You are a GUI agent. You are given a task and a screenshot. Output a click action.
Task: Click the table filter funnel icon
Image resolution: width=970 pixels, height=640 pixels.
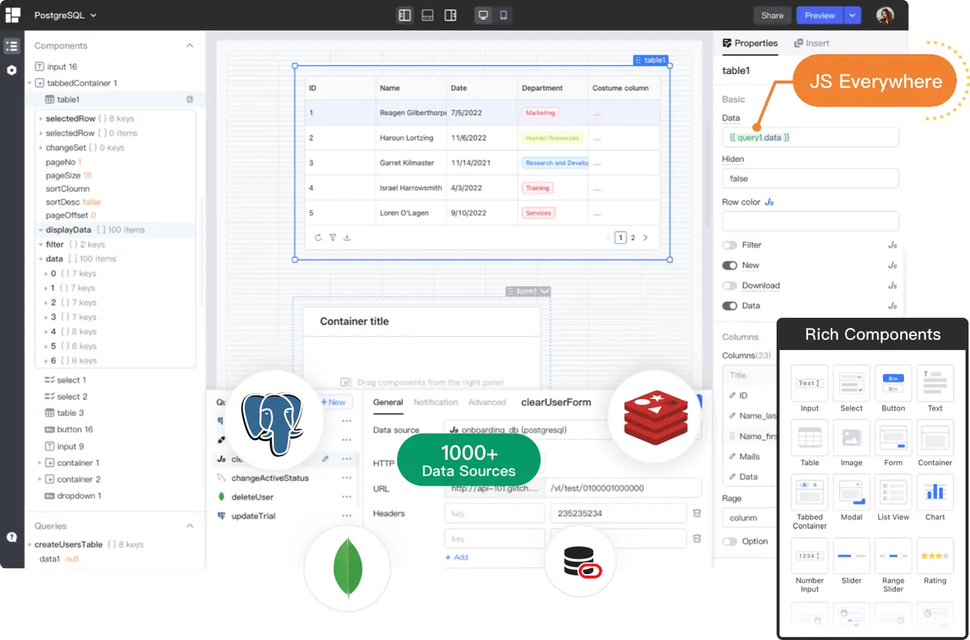coord(333,238)
